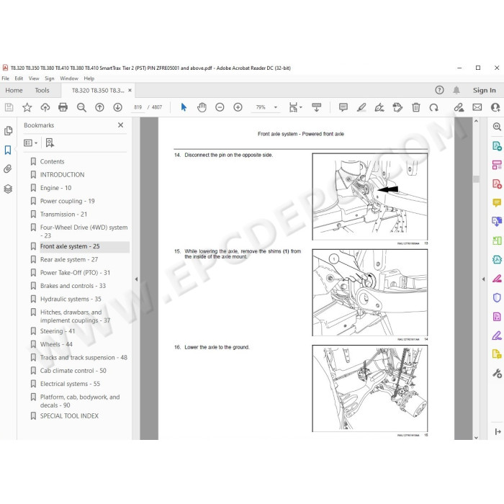Screen dimensions: 504x504
Task: Zoom in with plus icon
Action: coord(238,107)
